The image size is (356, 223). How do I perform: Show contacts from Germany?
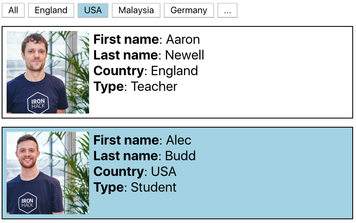pyautogui.click(x=189, y=10)
